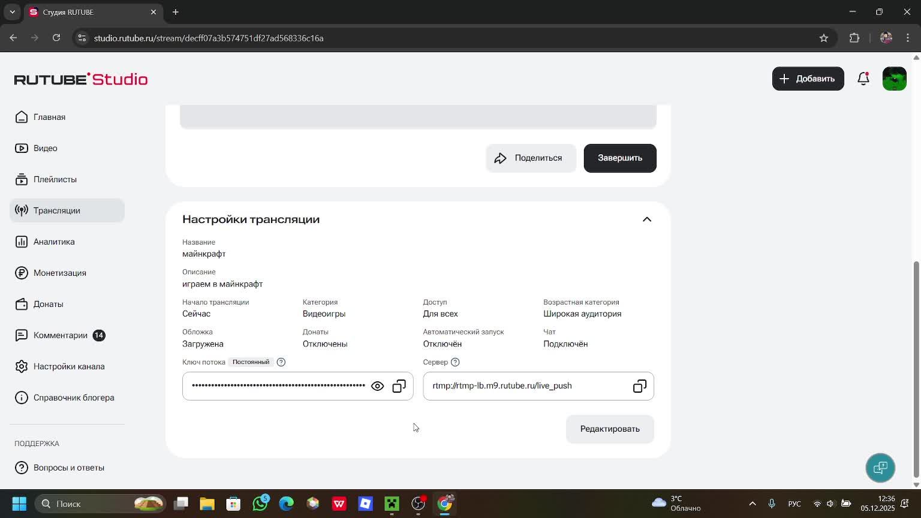Copy the server URL
Viewport: 921px width, 518px height.
pyautogui.click(x=640, y=386)
